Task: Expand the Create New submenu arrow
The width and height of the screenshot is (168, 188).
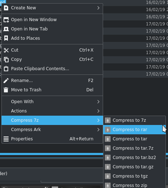Action: (98, 8)
